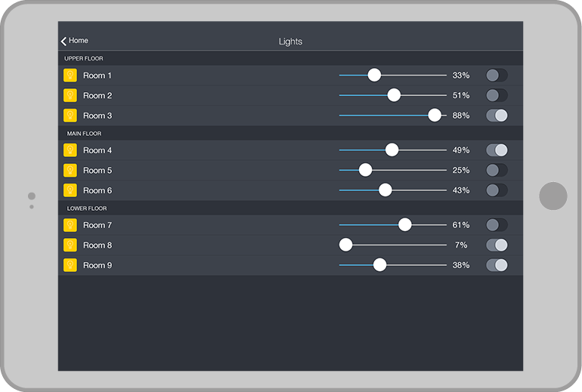Click the Room 2 light bulb icon
Viewport: 582px width, 392px height.
point(70,95)
